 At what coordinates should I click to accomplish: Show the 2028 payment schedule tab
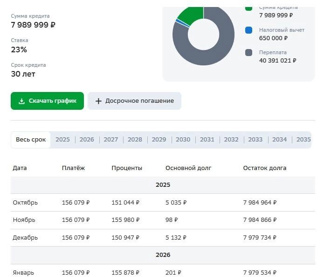pos(135,140)
